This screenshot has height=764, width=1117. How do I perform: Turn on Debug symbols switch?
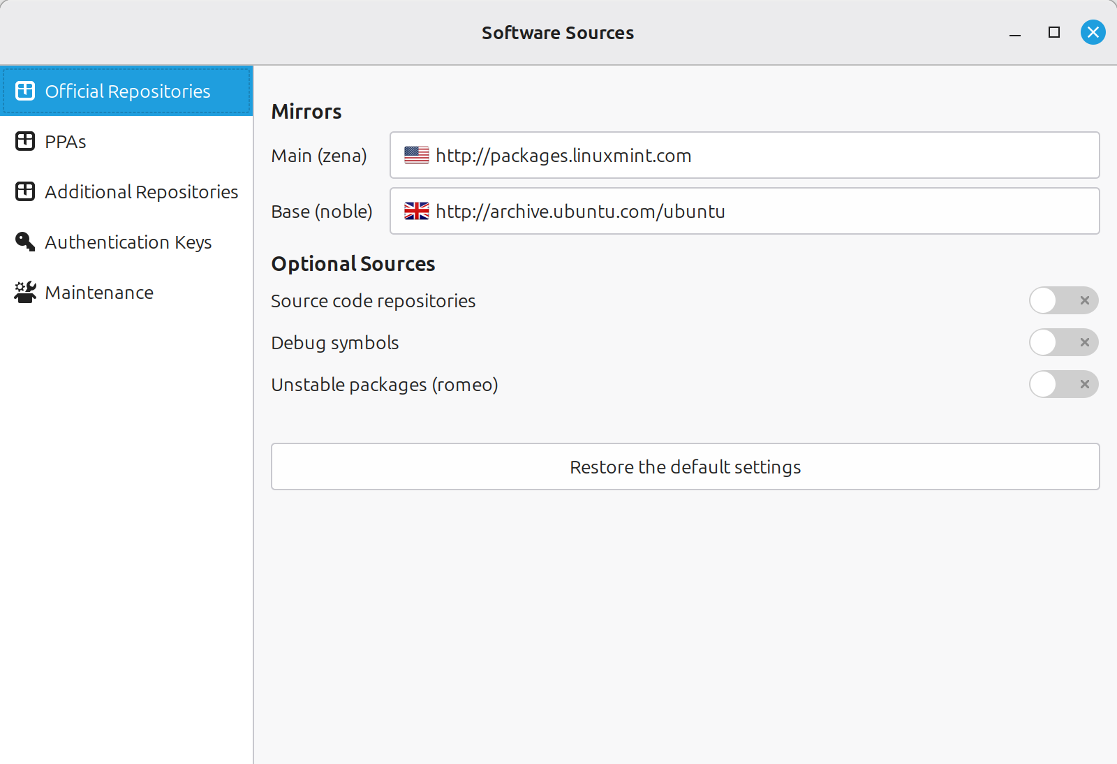tap(1063, 342)
